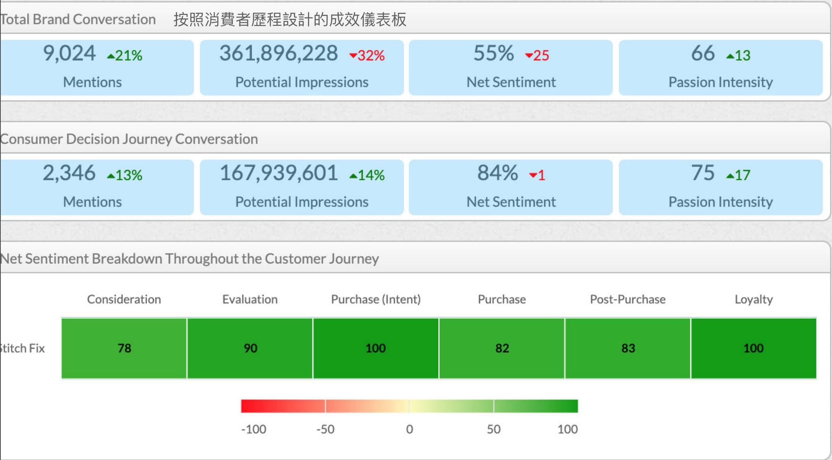Select the Consideration cell showing 78

(x=124, y=348)
